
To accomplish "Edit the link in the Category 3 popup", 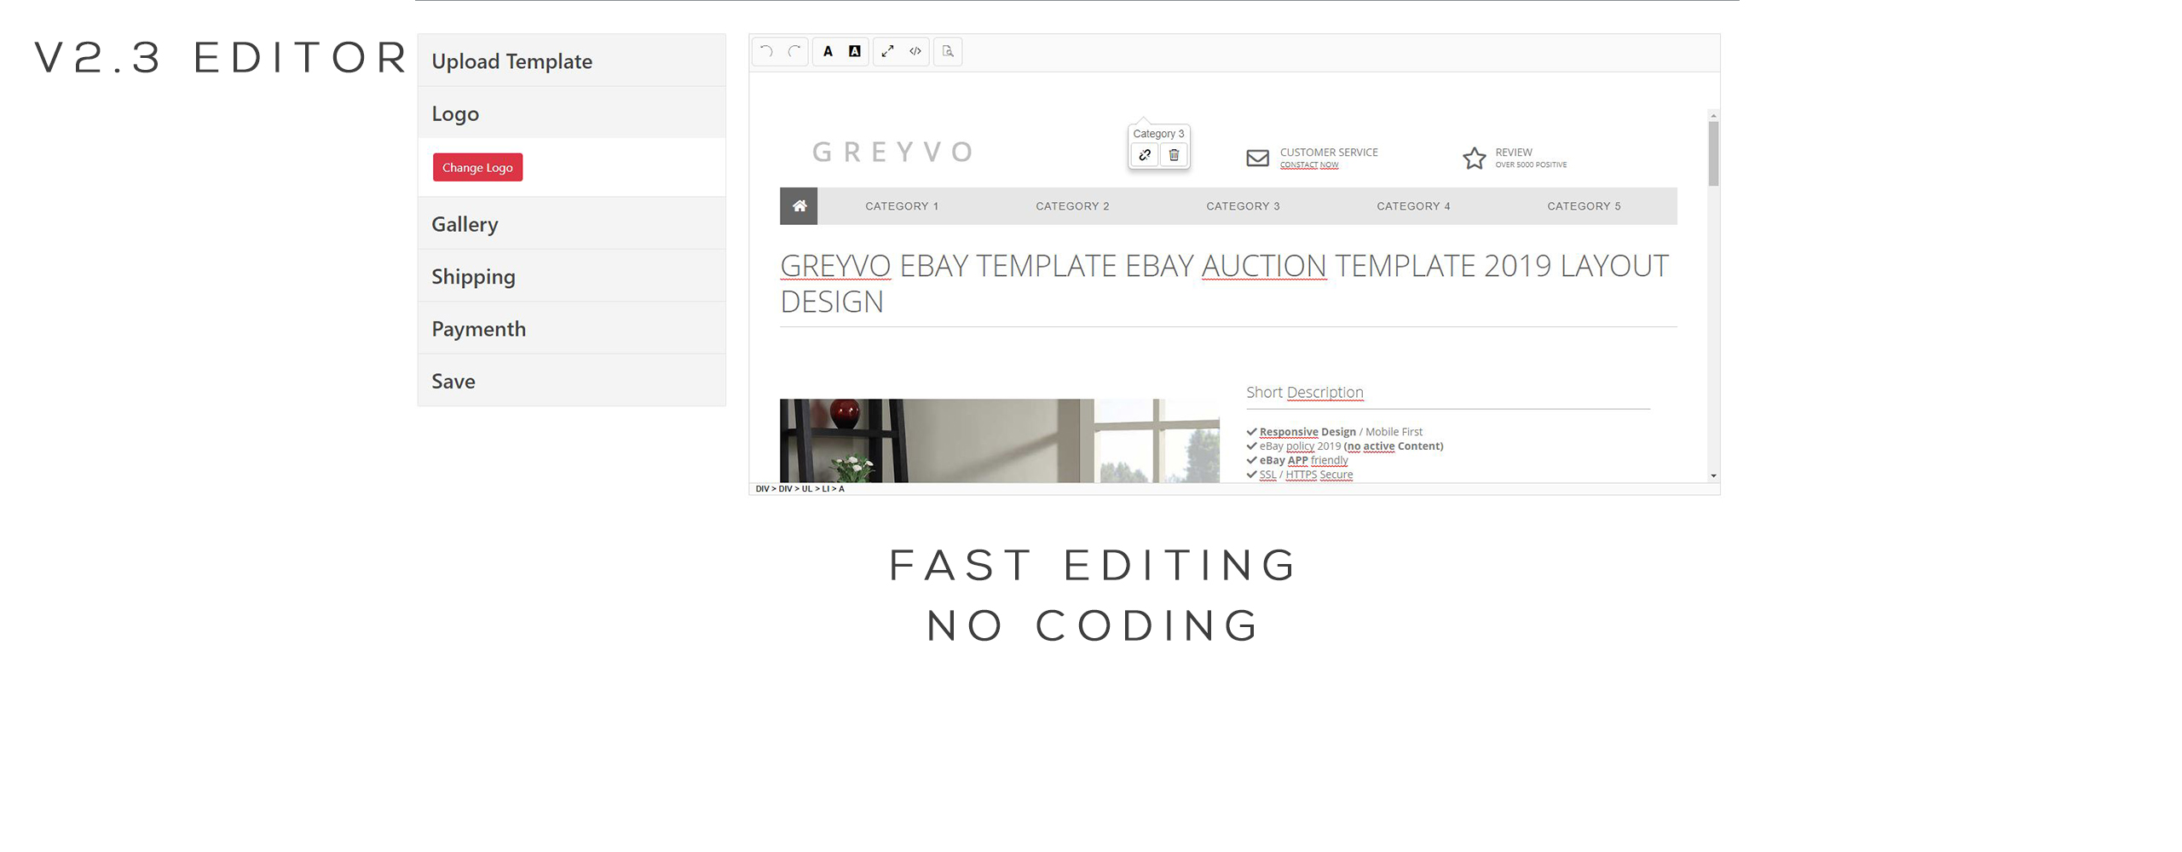I will [x=1145, y=155].
